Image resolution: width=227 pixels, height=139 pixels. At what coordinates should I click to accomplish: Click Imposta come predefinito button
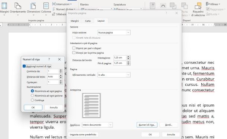pos(83,135)
